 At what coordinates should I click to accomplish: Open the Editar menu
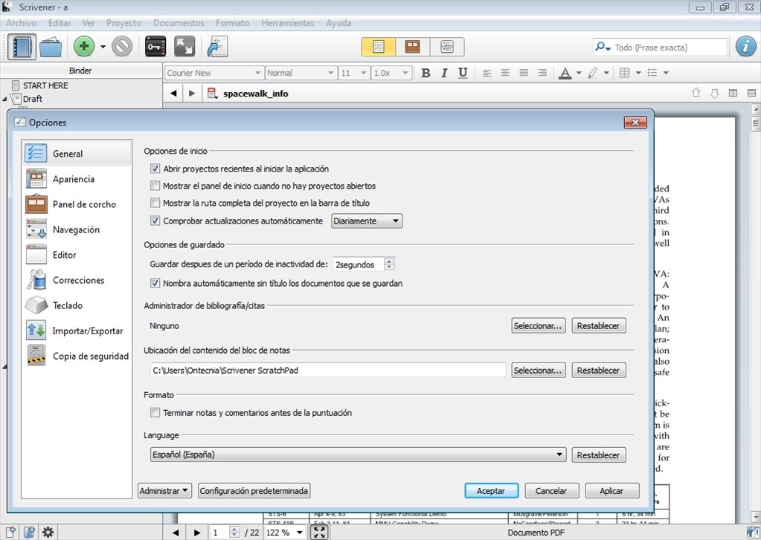[x=60, y=23]
